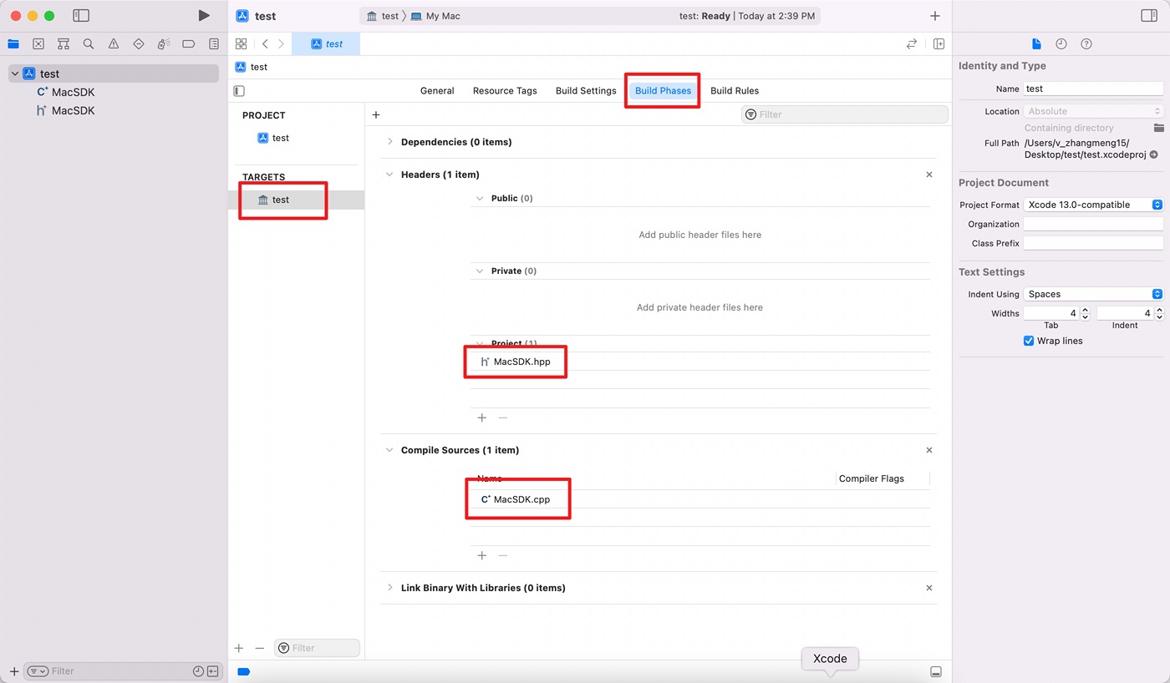Expand the Dependencies section

[389, 142]
